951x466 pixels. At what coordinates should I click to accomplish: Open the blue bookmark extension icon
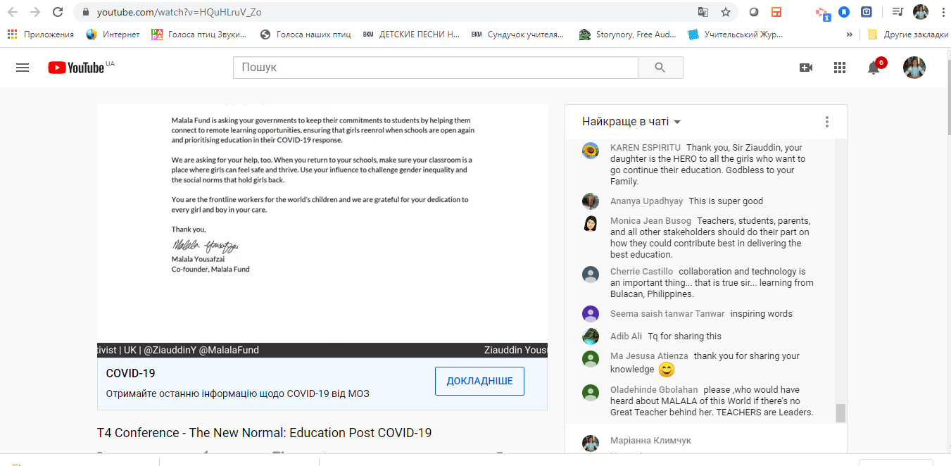point(844,12)
